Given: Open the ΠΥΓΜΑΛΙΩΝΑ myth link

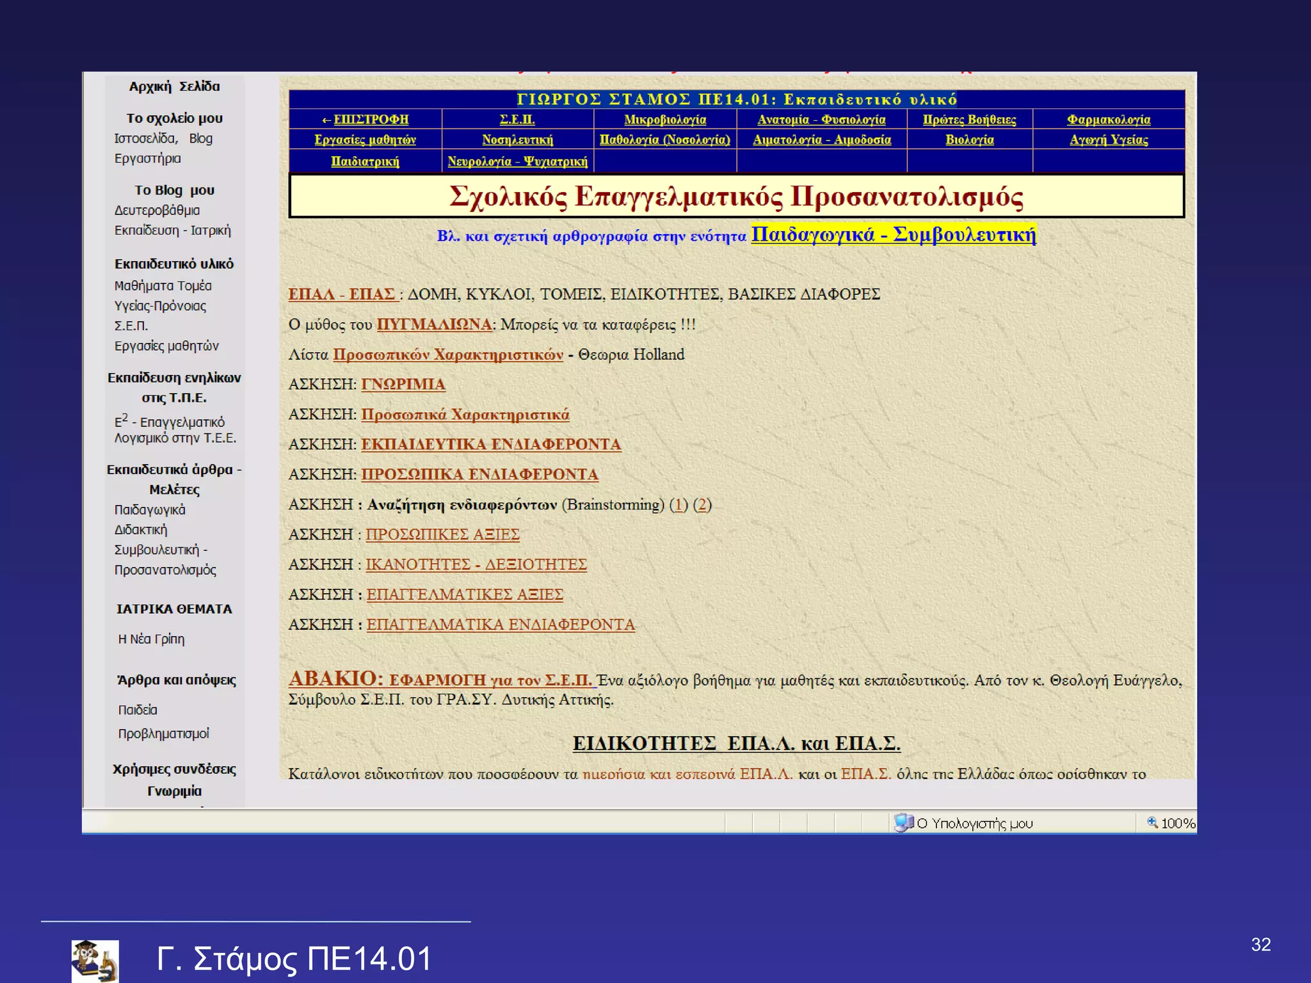Looking at the screenshot, I should pos(434,324).
